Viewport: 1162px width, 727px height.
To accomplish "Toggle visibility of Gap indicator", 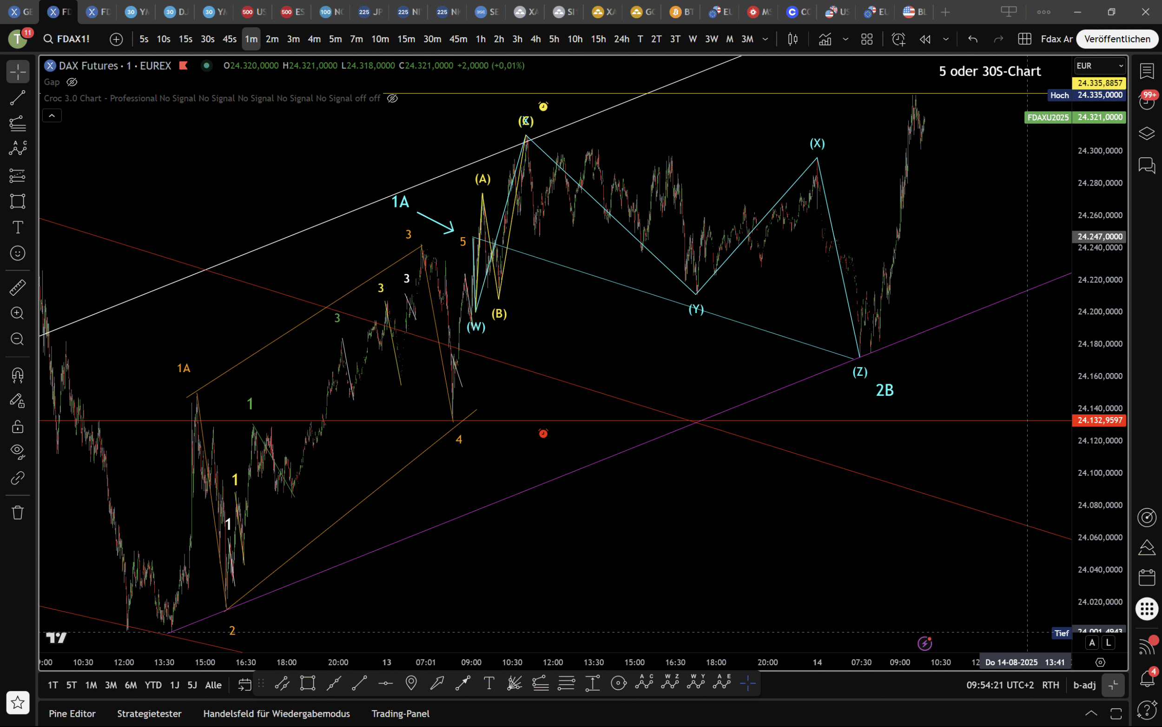I will [72, 82].
